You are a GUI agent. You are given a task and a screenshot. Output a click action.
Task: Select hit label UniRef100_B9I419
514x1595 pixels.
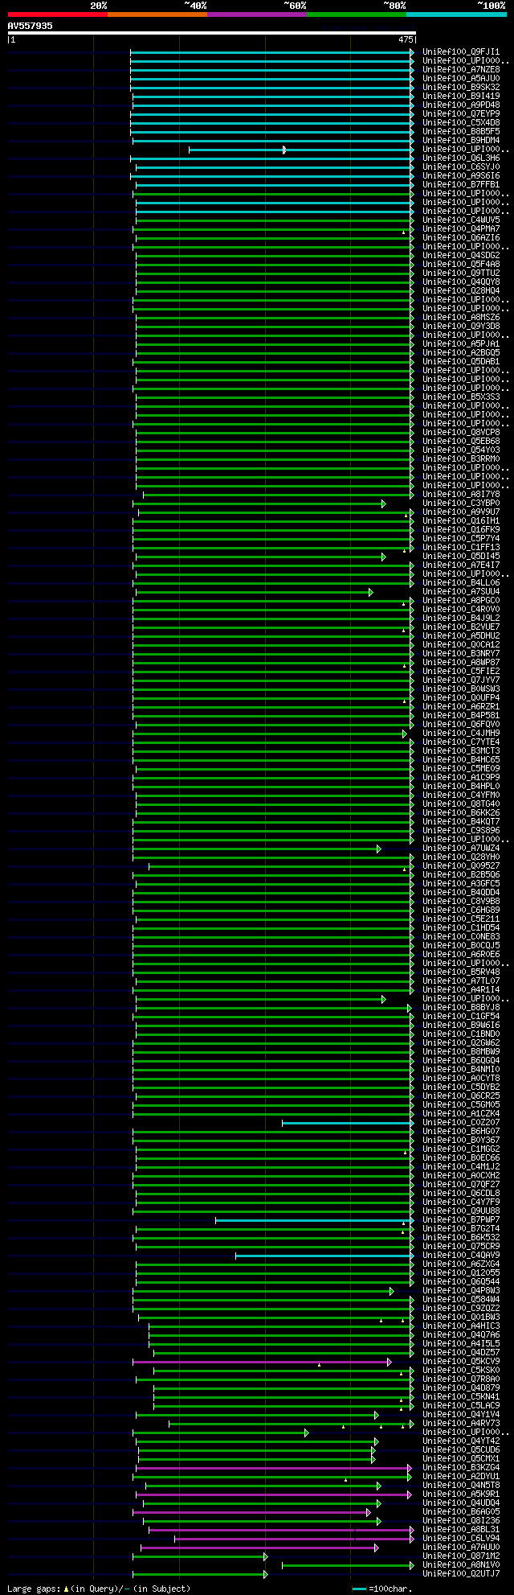[461, 97]
